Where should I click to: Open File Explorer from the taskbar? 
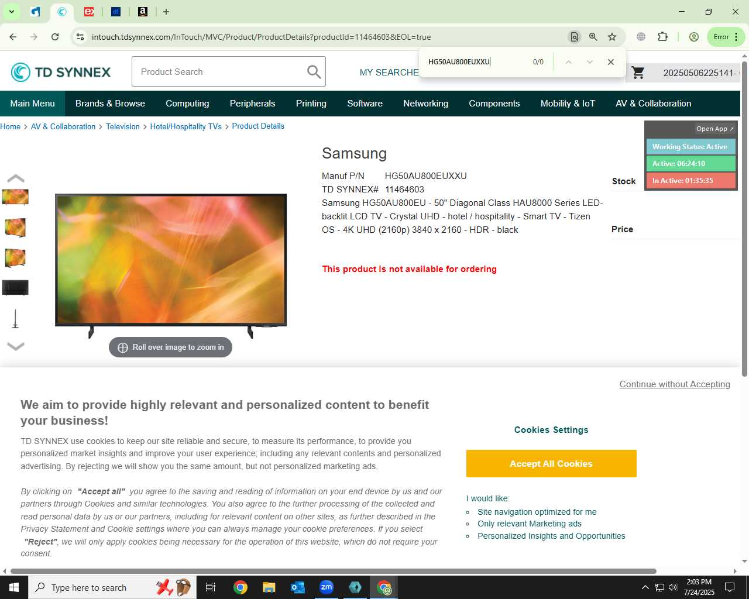coord(269,587)
